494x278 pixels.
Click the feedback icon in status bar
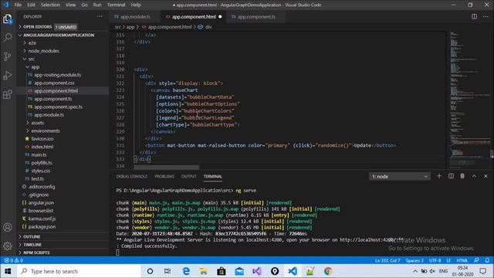point(476,260)
